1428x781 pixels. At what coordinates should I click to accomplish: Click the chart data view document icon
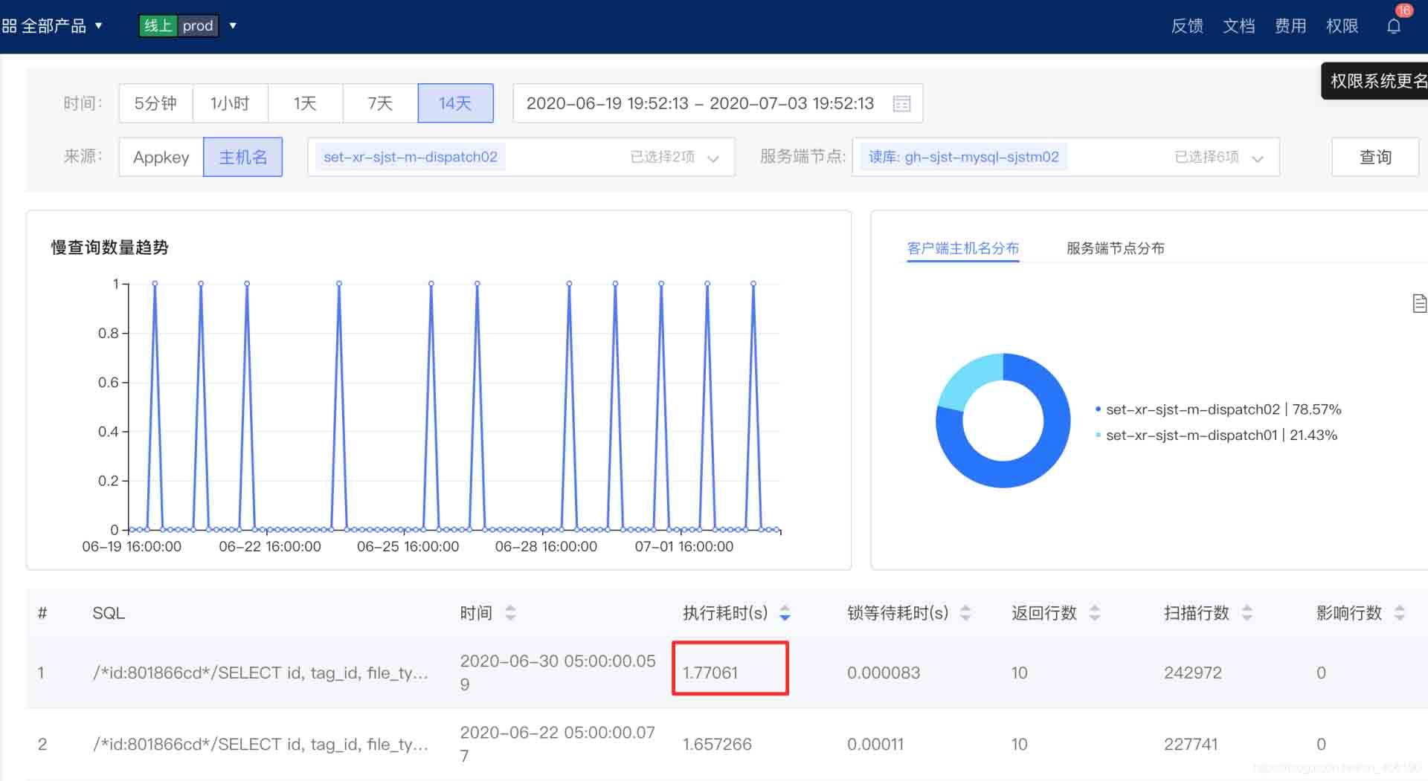click(1419, 303)
